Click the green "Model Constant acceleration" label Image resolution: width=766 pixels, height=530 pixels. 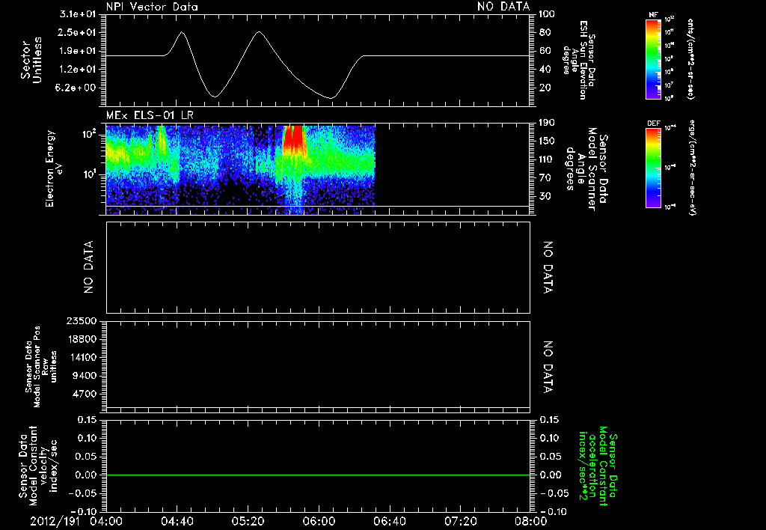598,466
